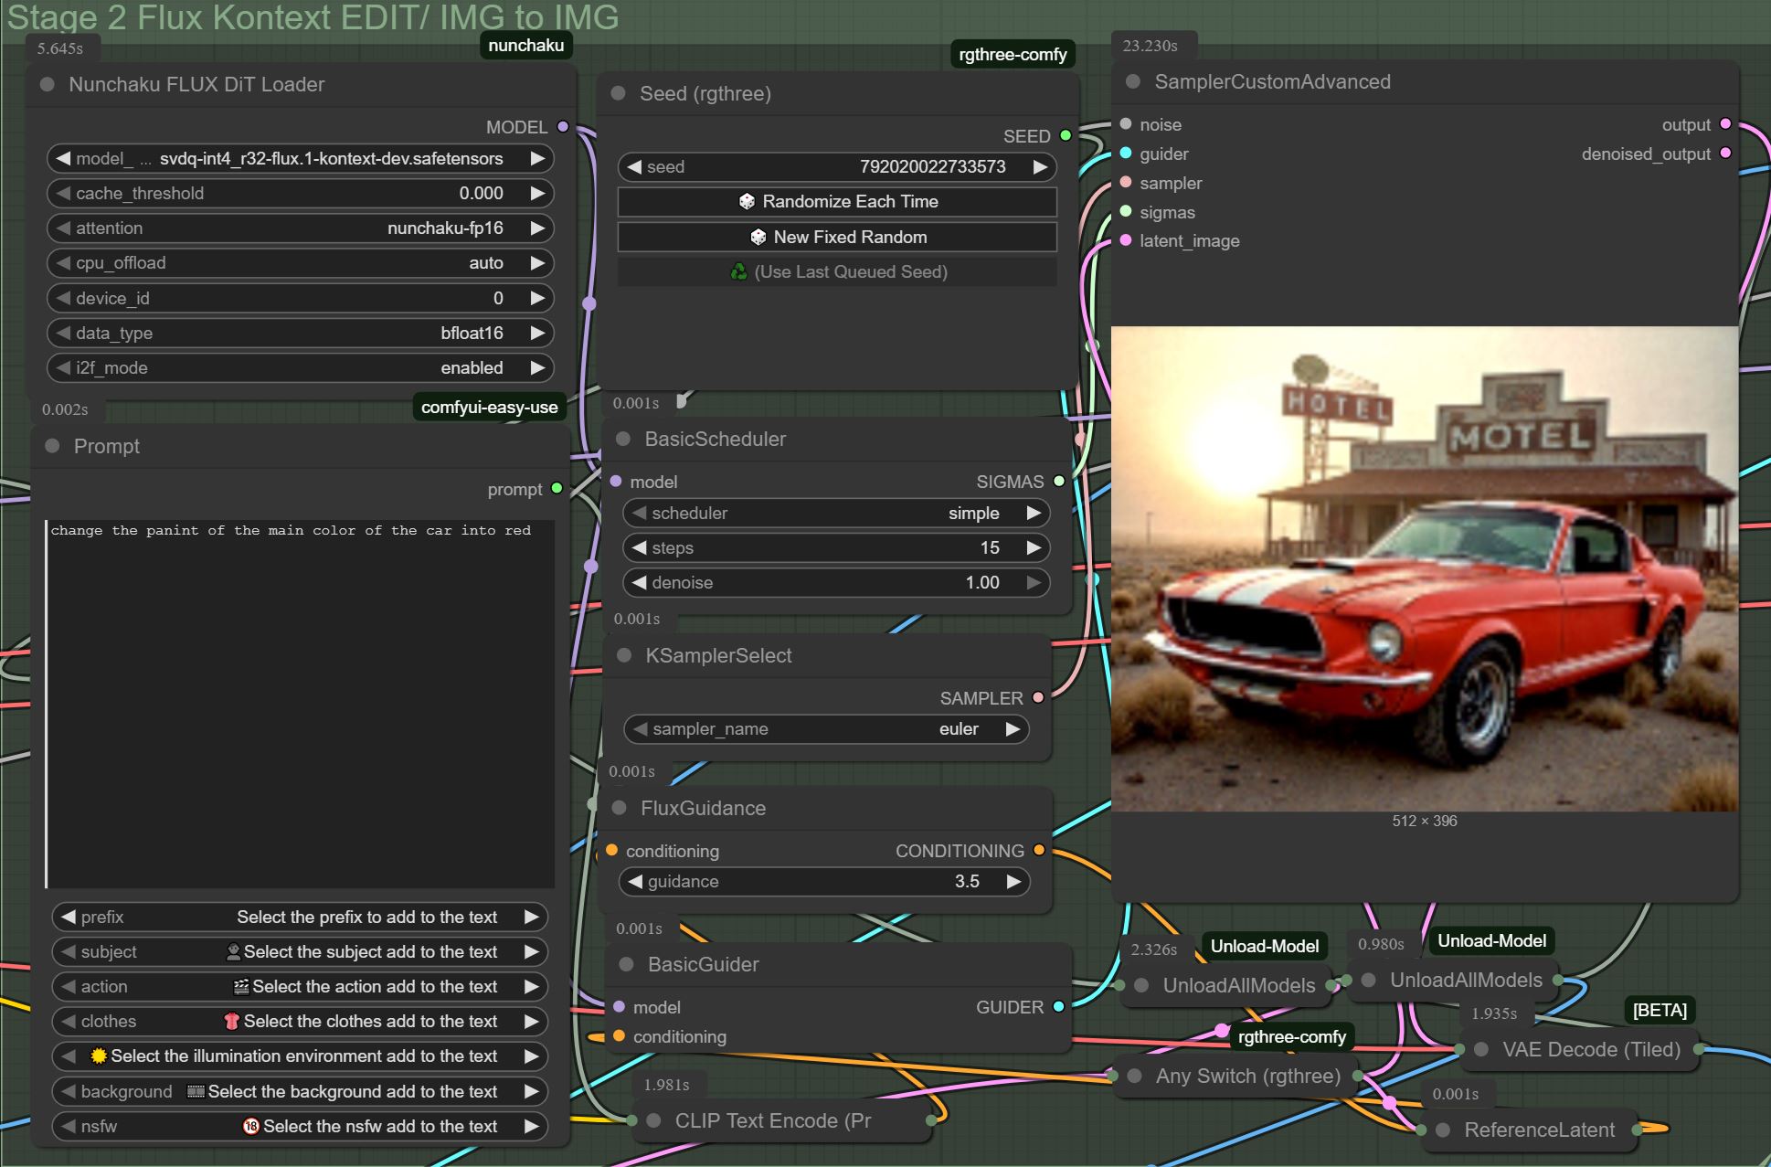The height and width of the screenshot is (1167, 1771).
Task: Open the action selection combo
Action: [300, 986]
